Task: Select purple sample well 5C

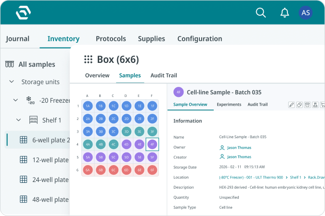Action: tap(114, 157)
